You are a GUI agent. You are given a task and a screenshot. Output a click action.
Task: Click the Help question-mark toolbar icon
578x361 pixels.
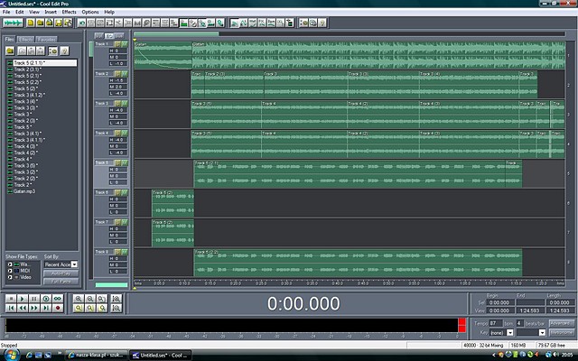322,23
